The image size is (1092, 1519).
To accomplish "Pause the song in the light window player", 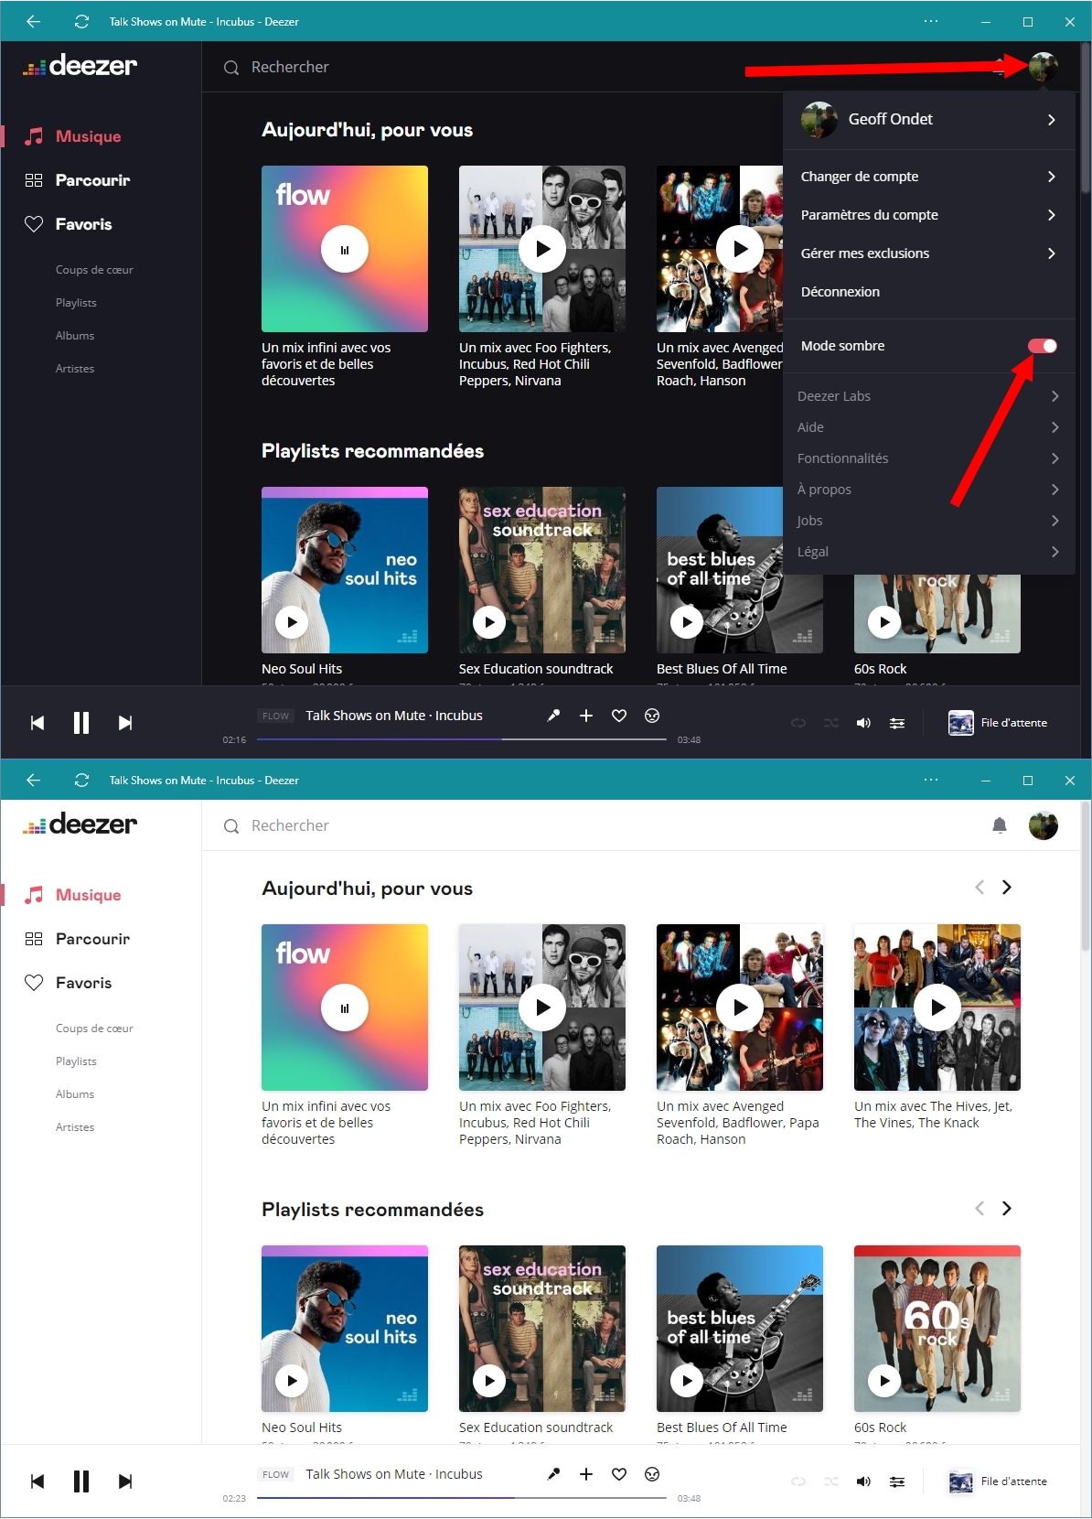I will click(x=81, y=1481).
